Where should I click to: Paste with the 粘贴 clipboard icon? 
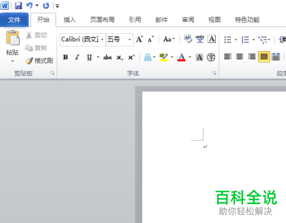[13, 38]
